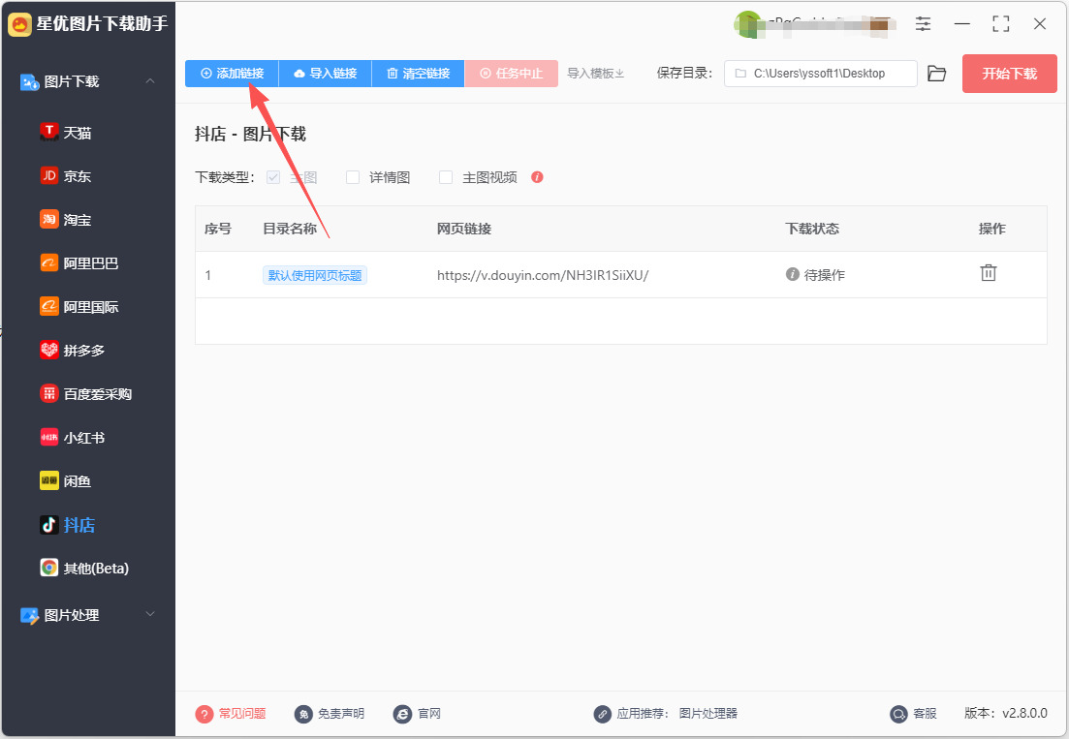
Task: Open the 导入模板 download link
Action: (595, 74)
